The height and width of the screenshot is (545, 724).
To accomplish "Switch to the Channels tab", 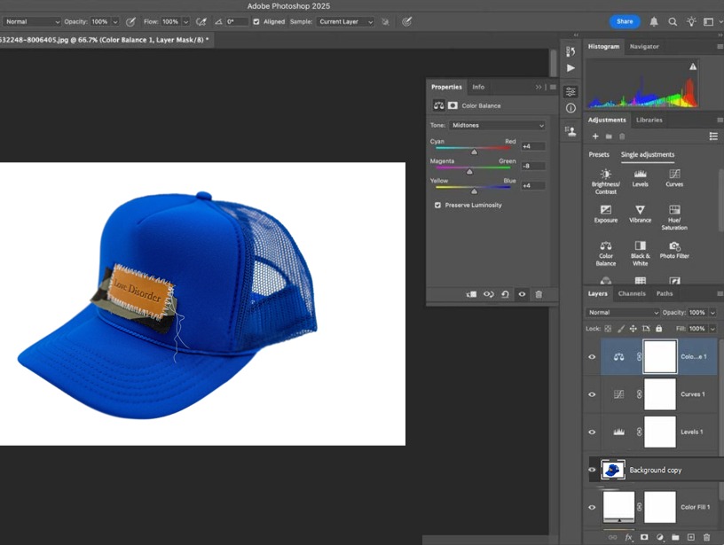I will point(632,293).
